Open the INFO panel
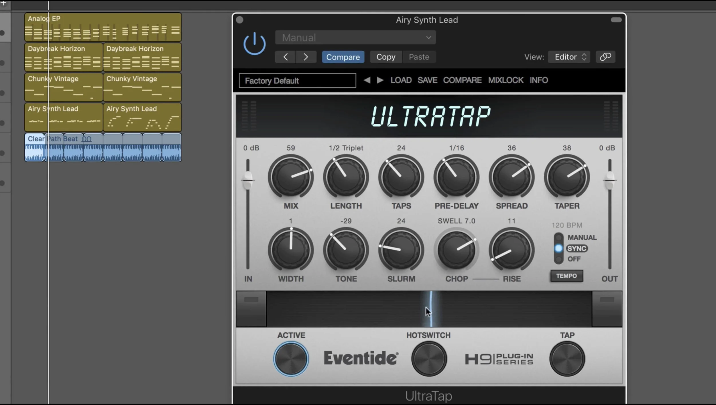Screen dimensions: 716x405 [x=539, y=80]
